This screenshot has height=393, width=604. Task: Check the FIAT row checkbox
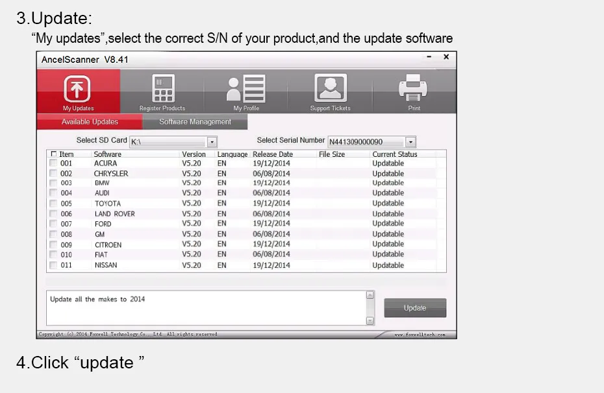[x=53, y=254]
